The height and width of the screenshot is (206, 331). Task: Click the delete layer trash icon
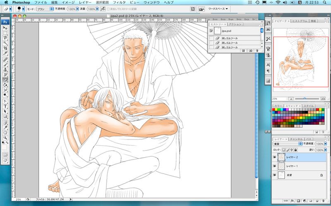tap(323, 201)
